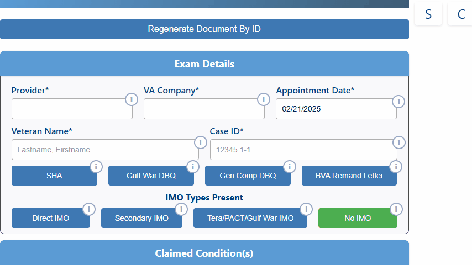The height and width of the screenshot is (265, 472).
Task: Click info icon next to Provider field
Action: (132, 99)
